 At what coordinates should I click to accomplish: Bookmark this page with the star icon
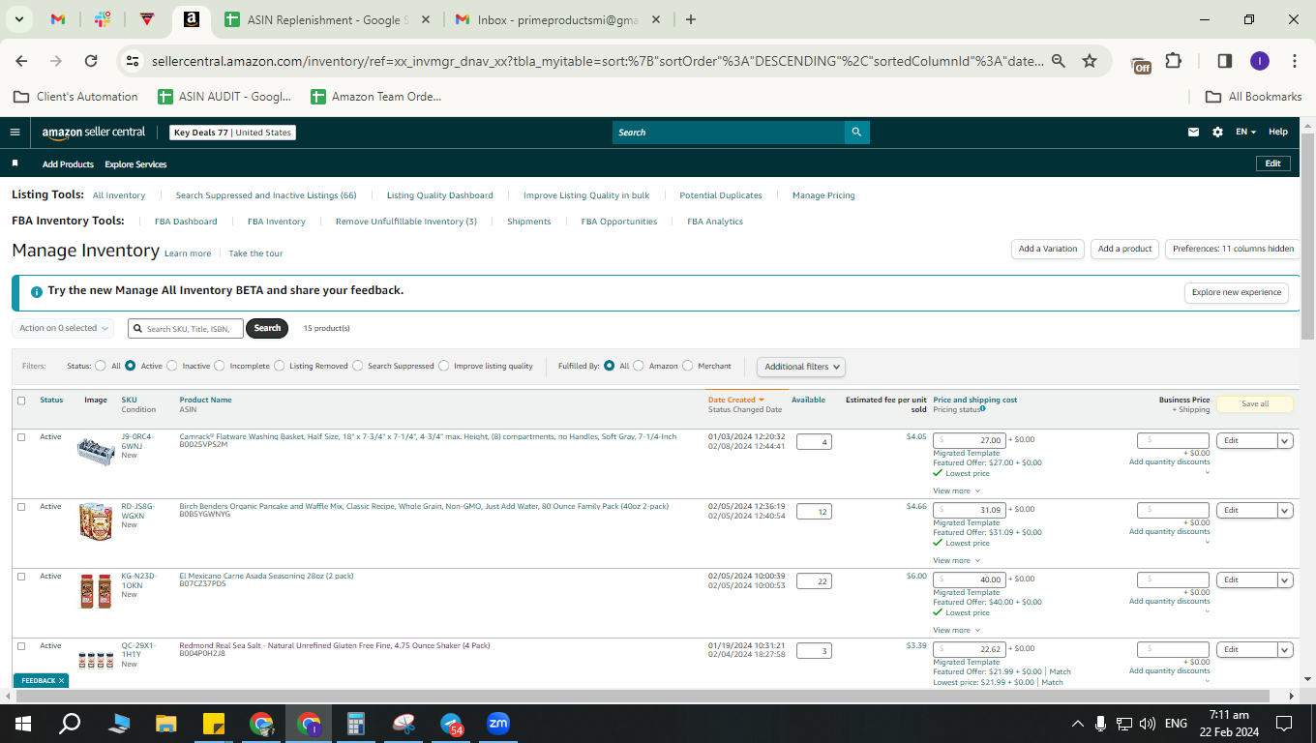pyautogui.click(x=1090, y=61)
